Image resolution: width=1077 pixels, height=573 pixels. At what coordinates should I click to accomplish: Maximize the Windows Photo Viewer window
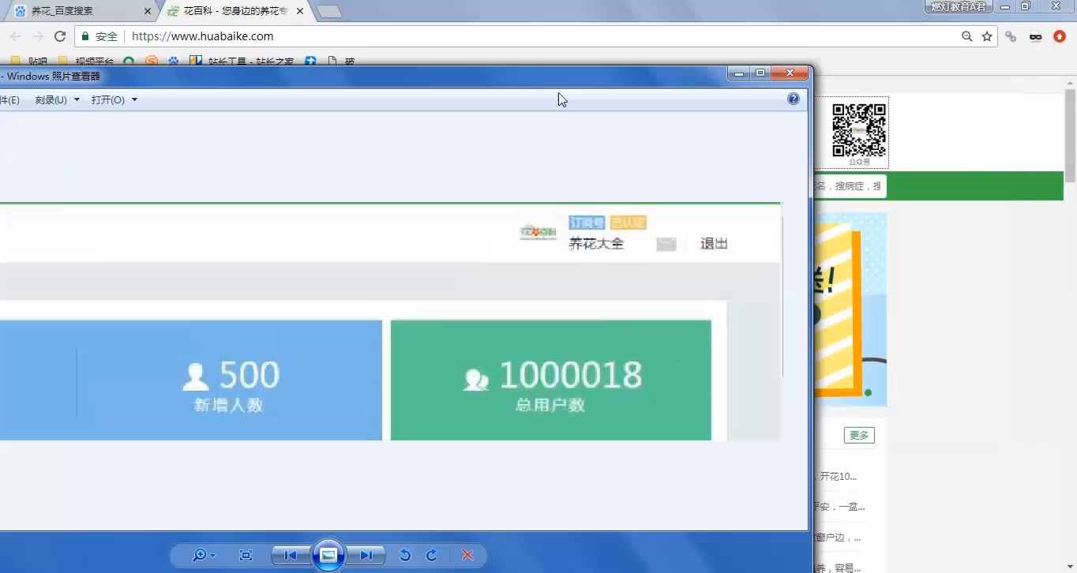pyautogui.click(x=760, y=73)
